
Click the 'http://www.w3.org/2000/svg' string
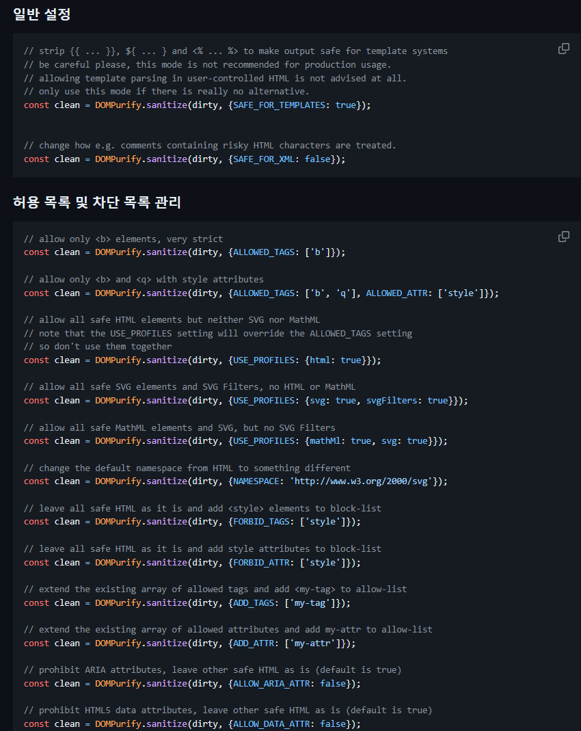[361, 481]
